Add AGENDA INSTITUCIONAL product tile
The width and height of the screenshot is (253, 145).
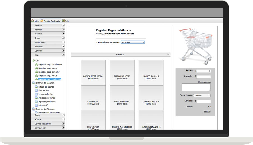[93, 72]
